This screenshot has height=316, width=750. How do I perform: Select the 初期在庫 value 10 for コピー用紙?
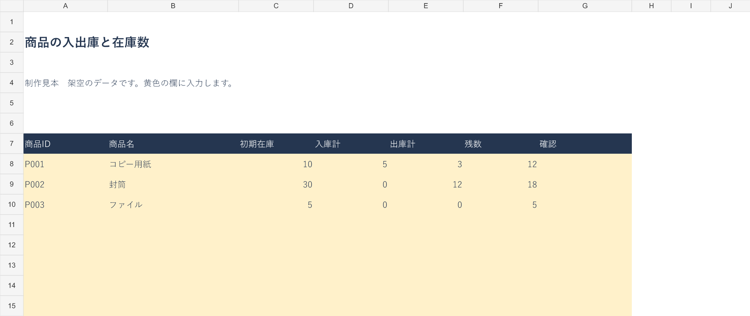276,164
